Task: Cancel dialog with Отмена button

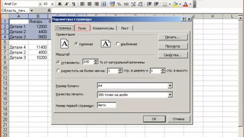Action: tap(179, 119)
